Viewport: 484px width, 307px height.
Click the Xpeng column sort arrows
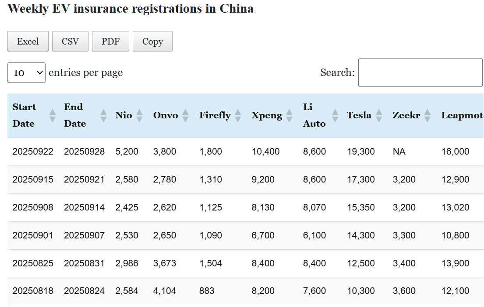pos(289,116)
